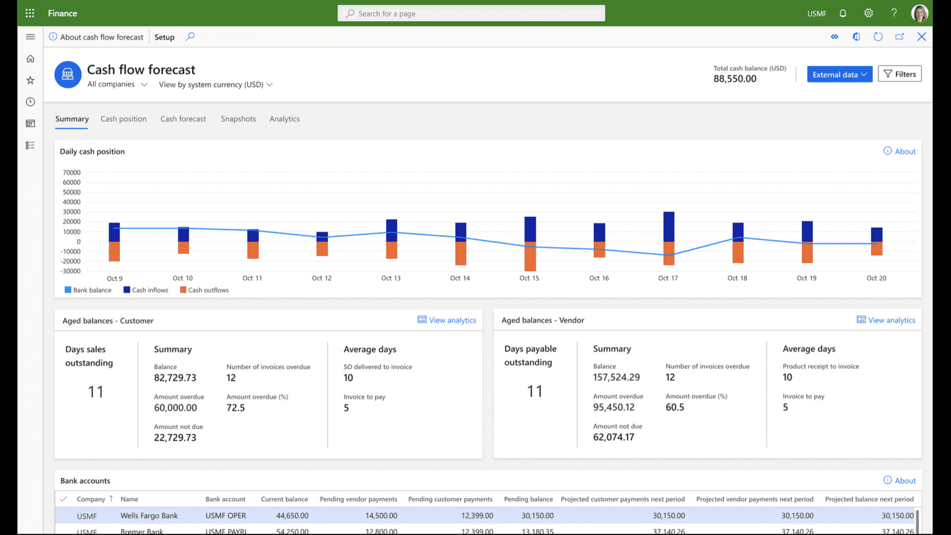The height and width of the screenshot is (535, 951).
Task: Expand View by system currency dropdown
Action: (x=215, y=85)
